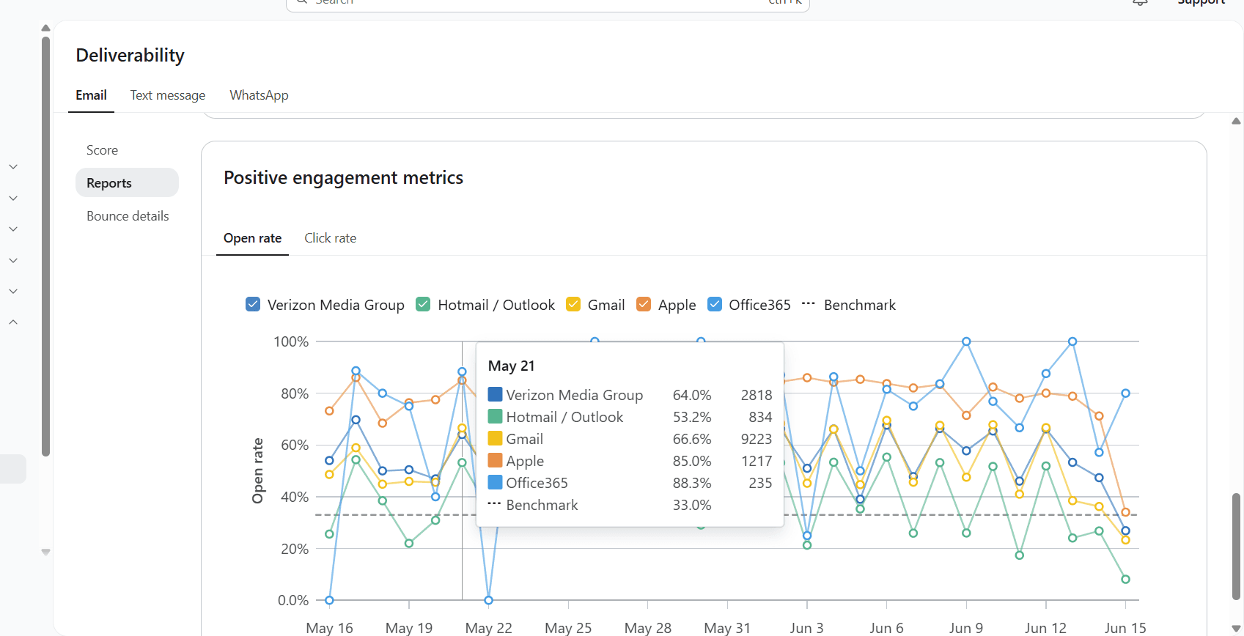Click the Office365 data point at 0% on May 16
Screen dimensions: 1244x636
pos(329,600)
